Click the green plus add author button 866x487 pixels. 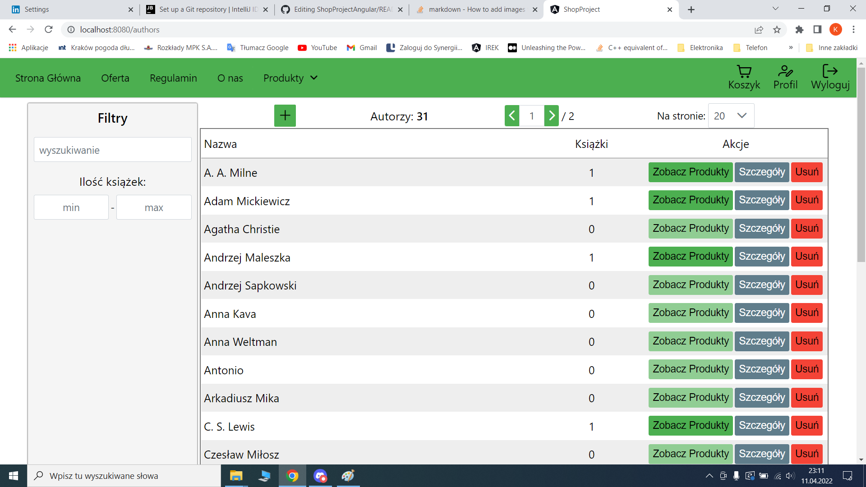[285, 116]
